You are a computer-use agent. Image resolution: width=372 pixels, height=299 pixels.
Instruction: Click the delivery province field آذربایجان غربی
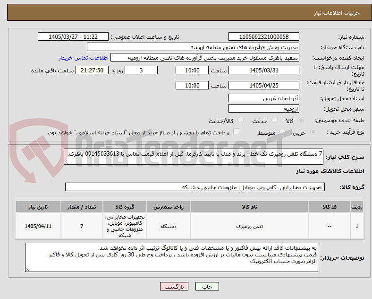point(263,98)
